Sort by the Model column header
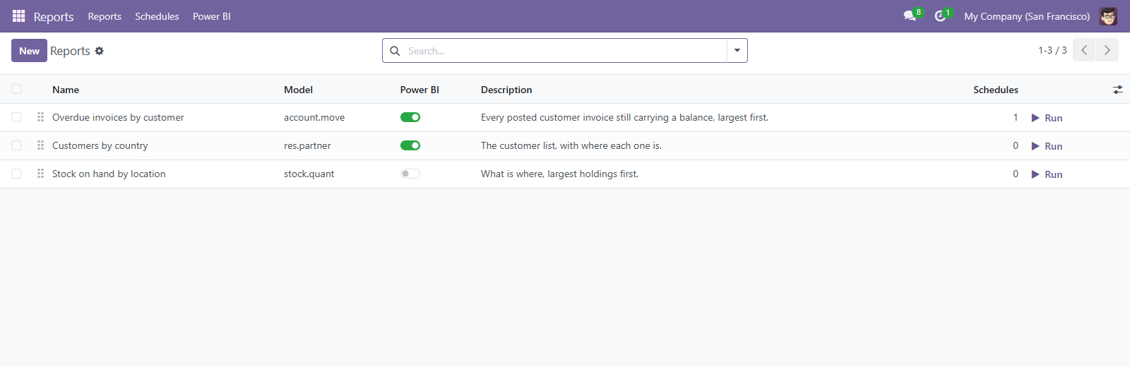Image resolution: width=1130 pixels, height=367 pixels. (298, 90)
